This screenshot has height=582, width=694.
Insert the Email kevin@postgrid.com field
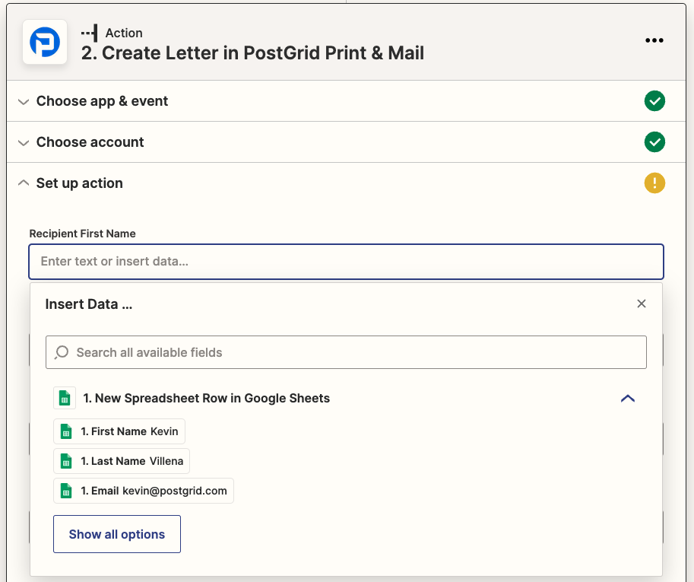click(x=144, y=491)
